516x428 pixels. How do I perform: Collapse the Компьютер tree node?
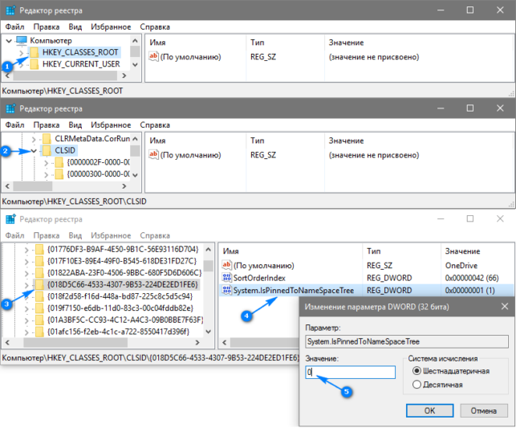9,41
